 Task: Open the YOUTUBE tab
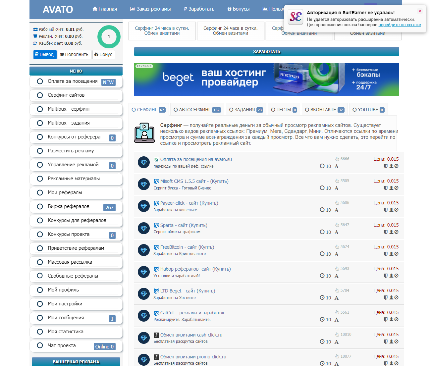(368, 110)
